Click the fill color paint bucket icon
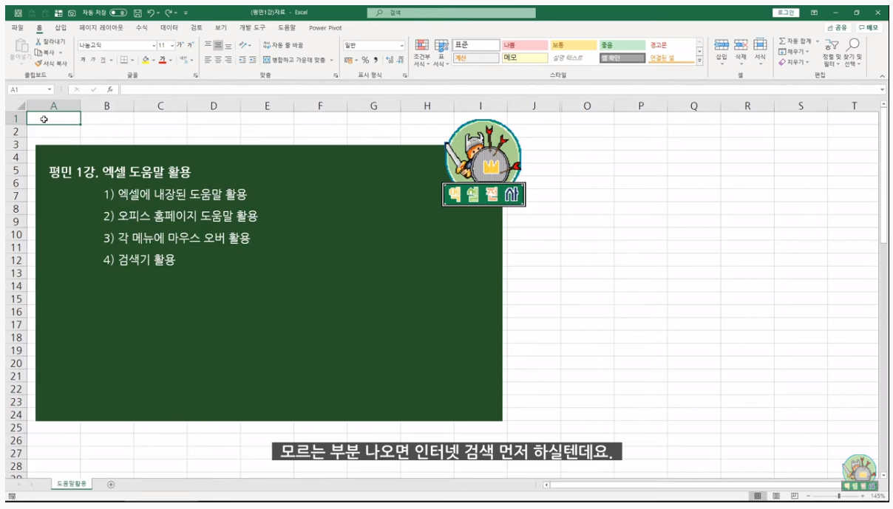 [145, 60]
